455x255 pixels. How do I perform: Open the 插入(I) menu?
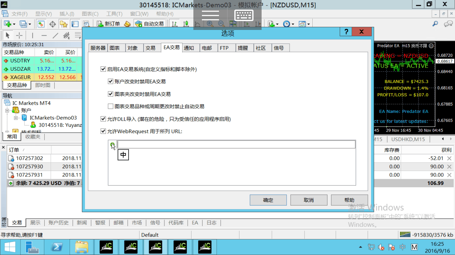point(67,14)
